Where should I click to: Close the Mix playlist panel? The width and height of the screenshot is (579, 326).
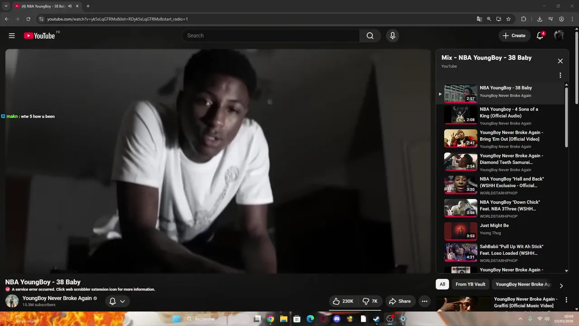point(560,61)
